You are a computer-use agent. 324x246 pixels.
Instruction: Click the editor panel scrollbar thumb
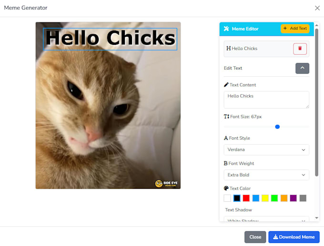(x=316, y=102)
